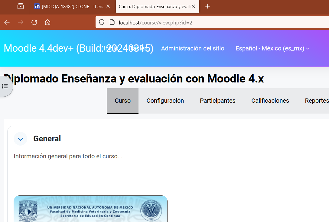Select the Curso tab

pyautogui.click(x=122, y=101)
